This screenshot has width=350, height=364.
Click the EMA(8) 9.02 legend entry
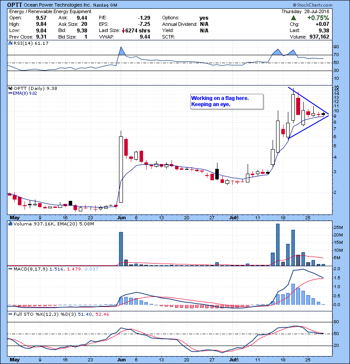(22, 93)
